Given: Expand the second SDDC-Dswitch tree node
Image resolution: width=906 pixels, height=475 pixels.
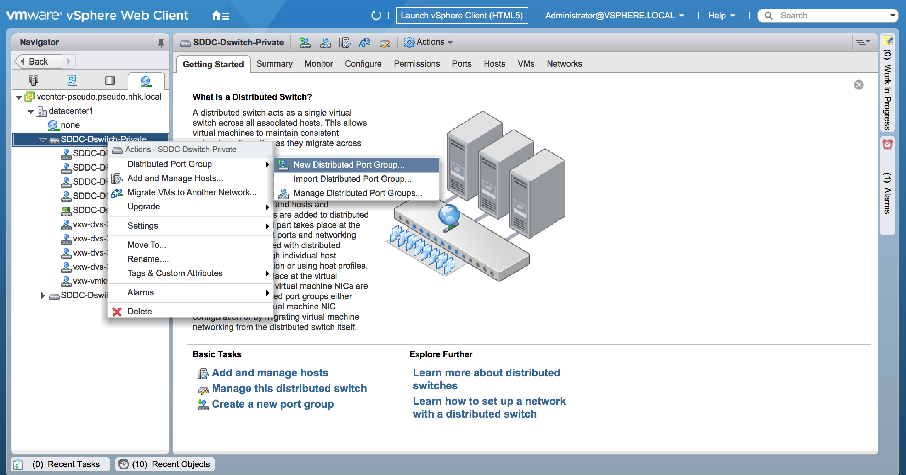Looking at the screenshot, I should (x=43, y=296).
